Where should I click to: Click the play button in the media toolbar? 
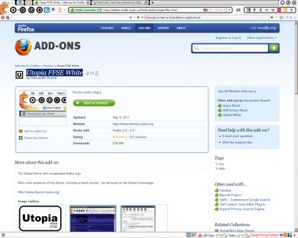pyautogui.click(x=138, y=18)
